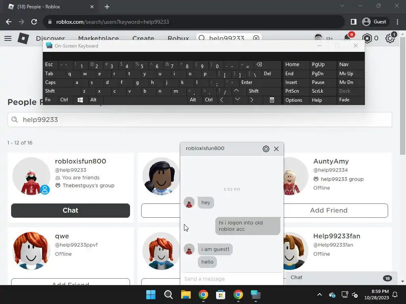Open the Create tab in Roblox navbar

click(143, 38)
